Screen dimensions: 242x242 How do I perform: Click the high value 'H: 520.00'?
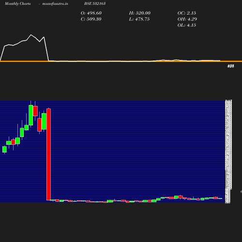[140, 13]
